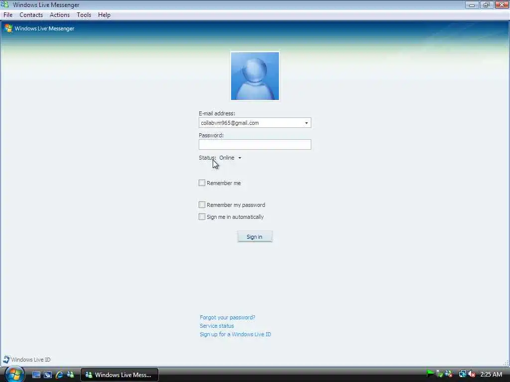Viewport: 510px width, 382px height.
Task: Open the File menu
Action: 8,15
